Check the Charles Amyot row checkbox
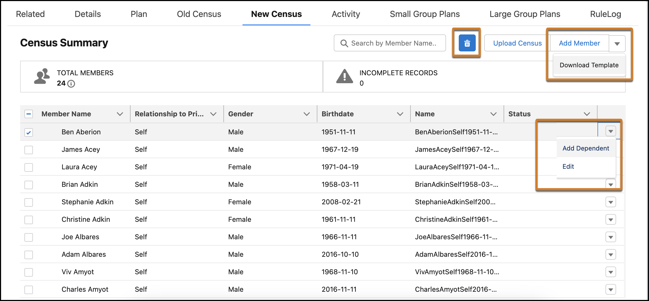Screen dimensions: 649x301 [29, 290]
